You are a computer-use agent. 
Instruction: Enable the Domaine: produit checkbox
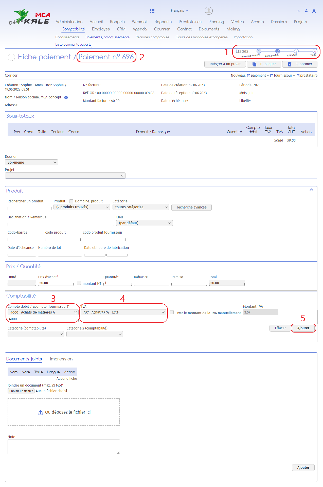tap(71, 201)
